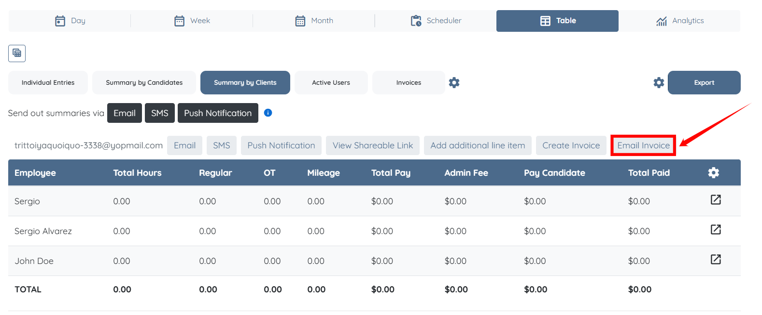Open Sergio Alvarez's row details icon

(x=716, y=230)
